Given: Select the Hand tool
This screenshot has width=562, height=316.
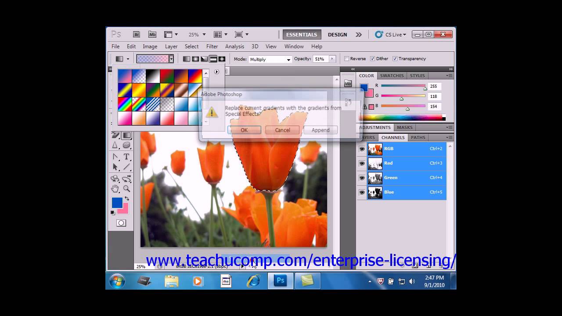Looking at the screenshot, I should point(115,189).
